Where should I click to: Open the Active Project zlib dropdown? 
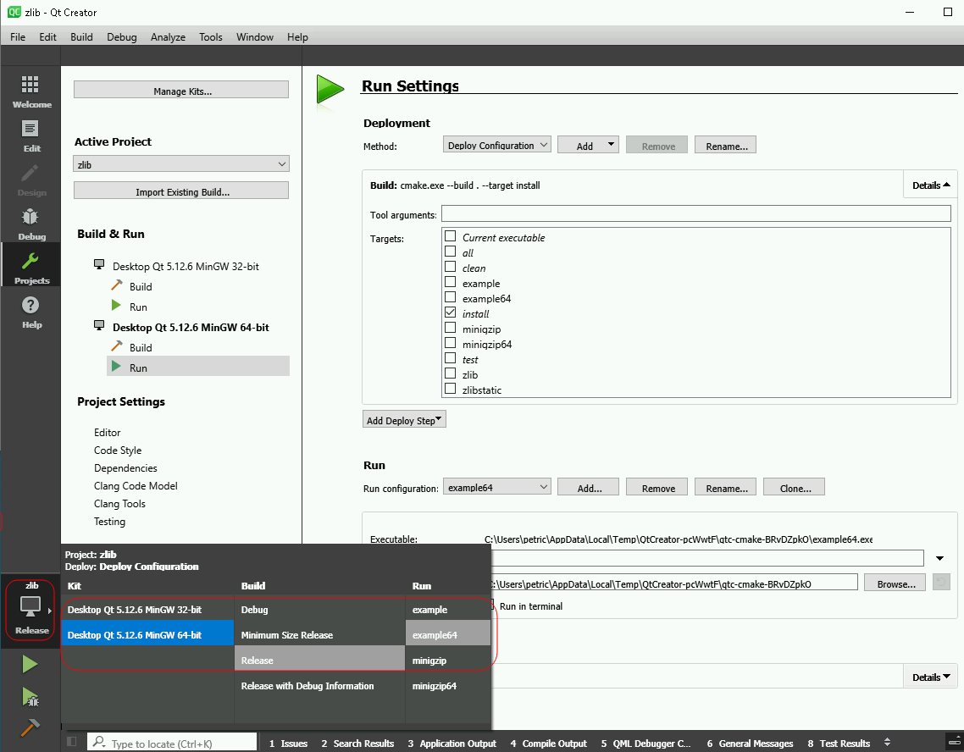tap(181, 164)
